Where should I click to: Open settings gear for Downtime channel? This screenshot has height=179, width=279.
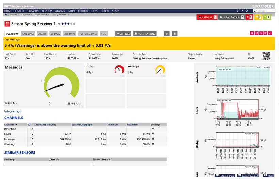(x=153, y=129)
